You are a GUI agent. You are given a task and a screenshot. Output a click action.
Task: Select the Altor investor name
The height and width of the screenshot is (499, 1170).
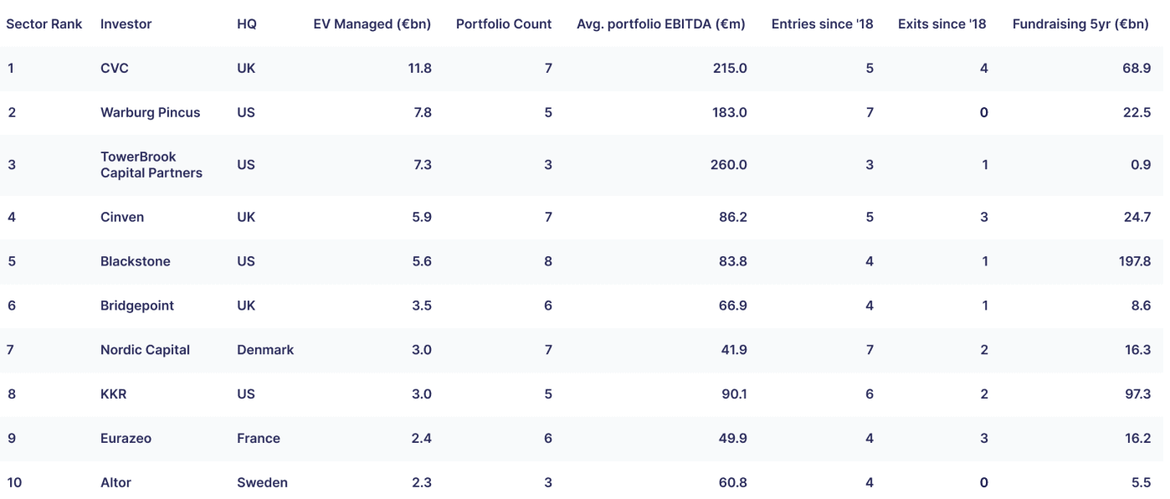[x=116, y=483]
